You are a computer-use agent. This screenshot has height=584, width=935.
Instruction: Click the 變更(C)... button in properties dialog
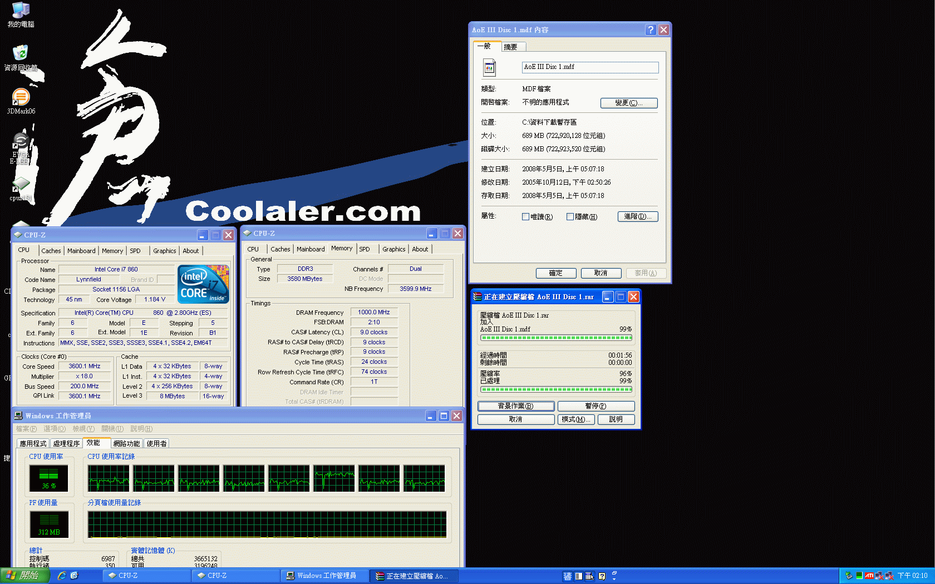(629, 103)
